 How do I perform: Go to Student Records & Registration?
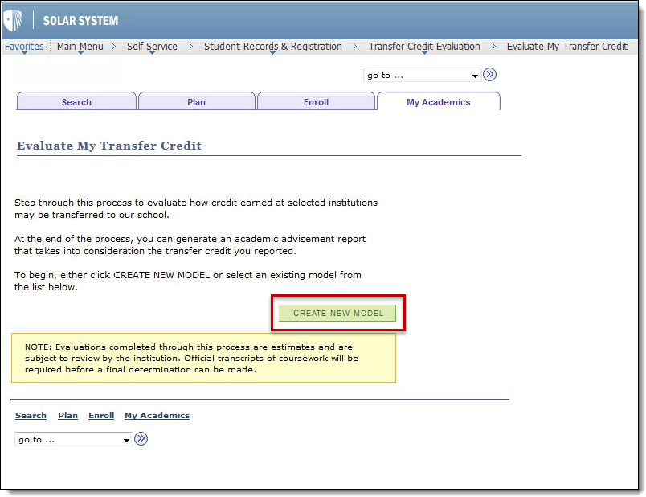(272, 47)
